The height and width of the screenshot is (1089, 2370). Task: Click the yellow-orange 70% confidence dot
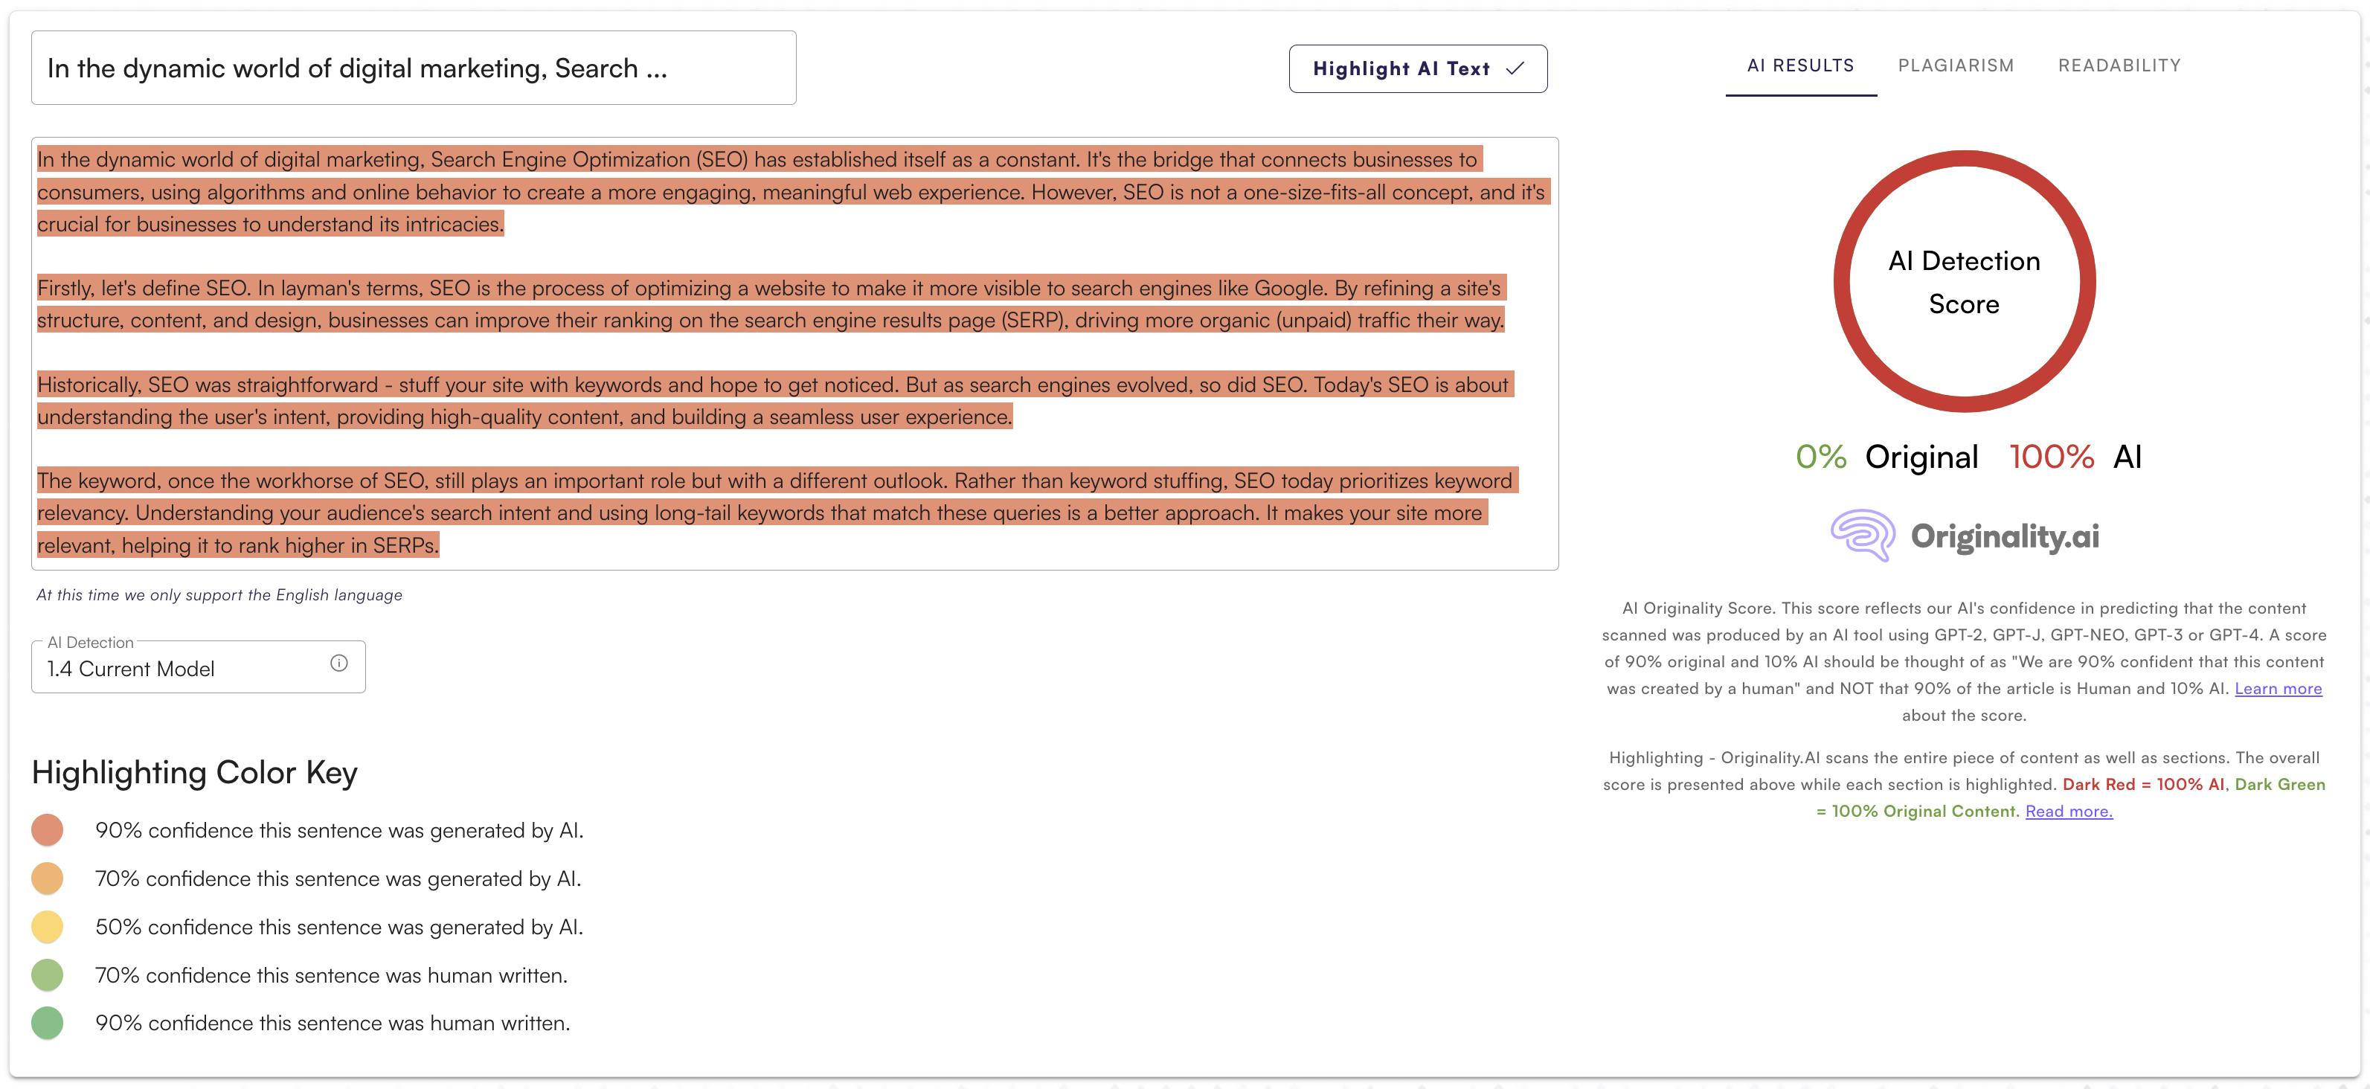pyautogui.click(x=50, y=876)
